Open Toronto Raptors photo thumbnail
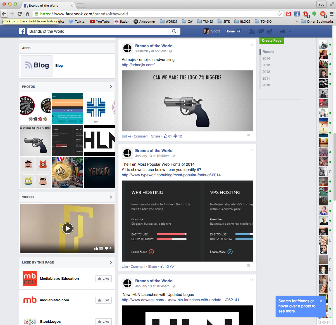Image resolution: width=336 pixels, height=325 pixels. 36,109
